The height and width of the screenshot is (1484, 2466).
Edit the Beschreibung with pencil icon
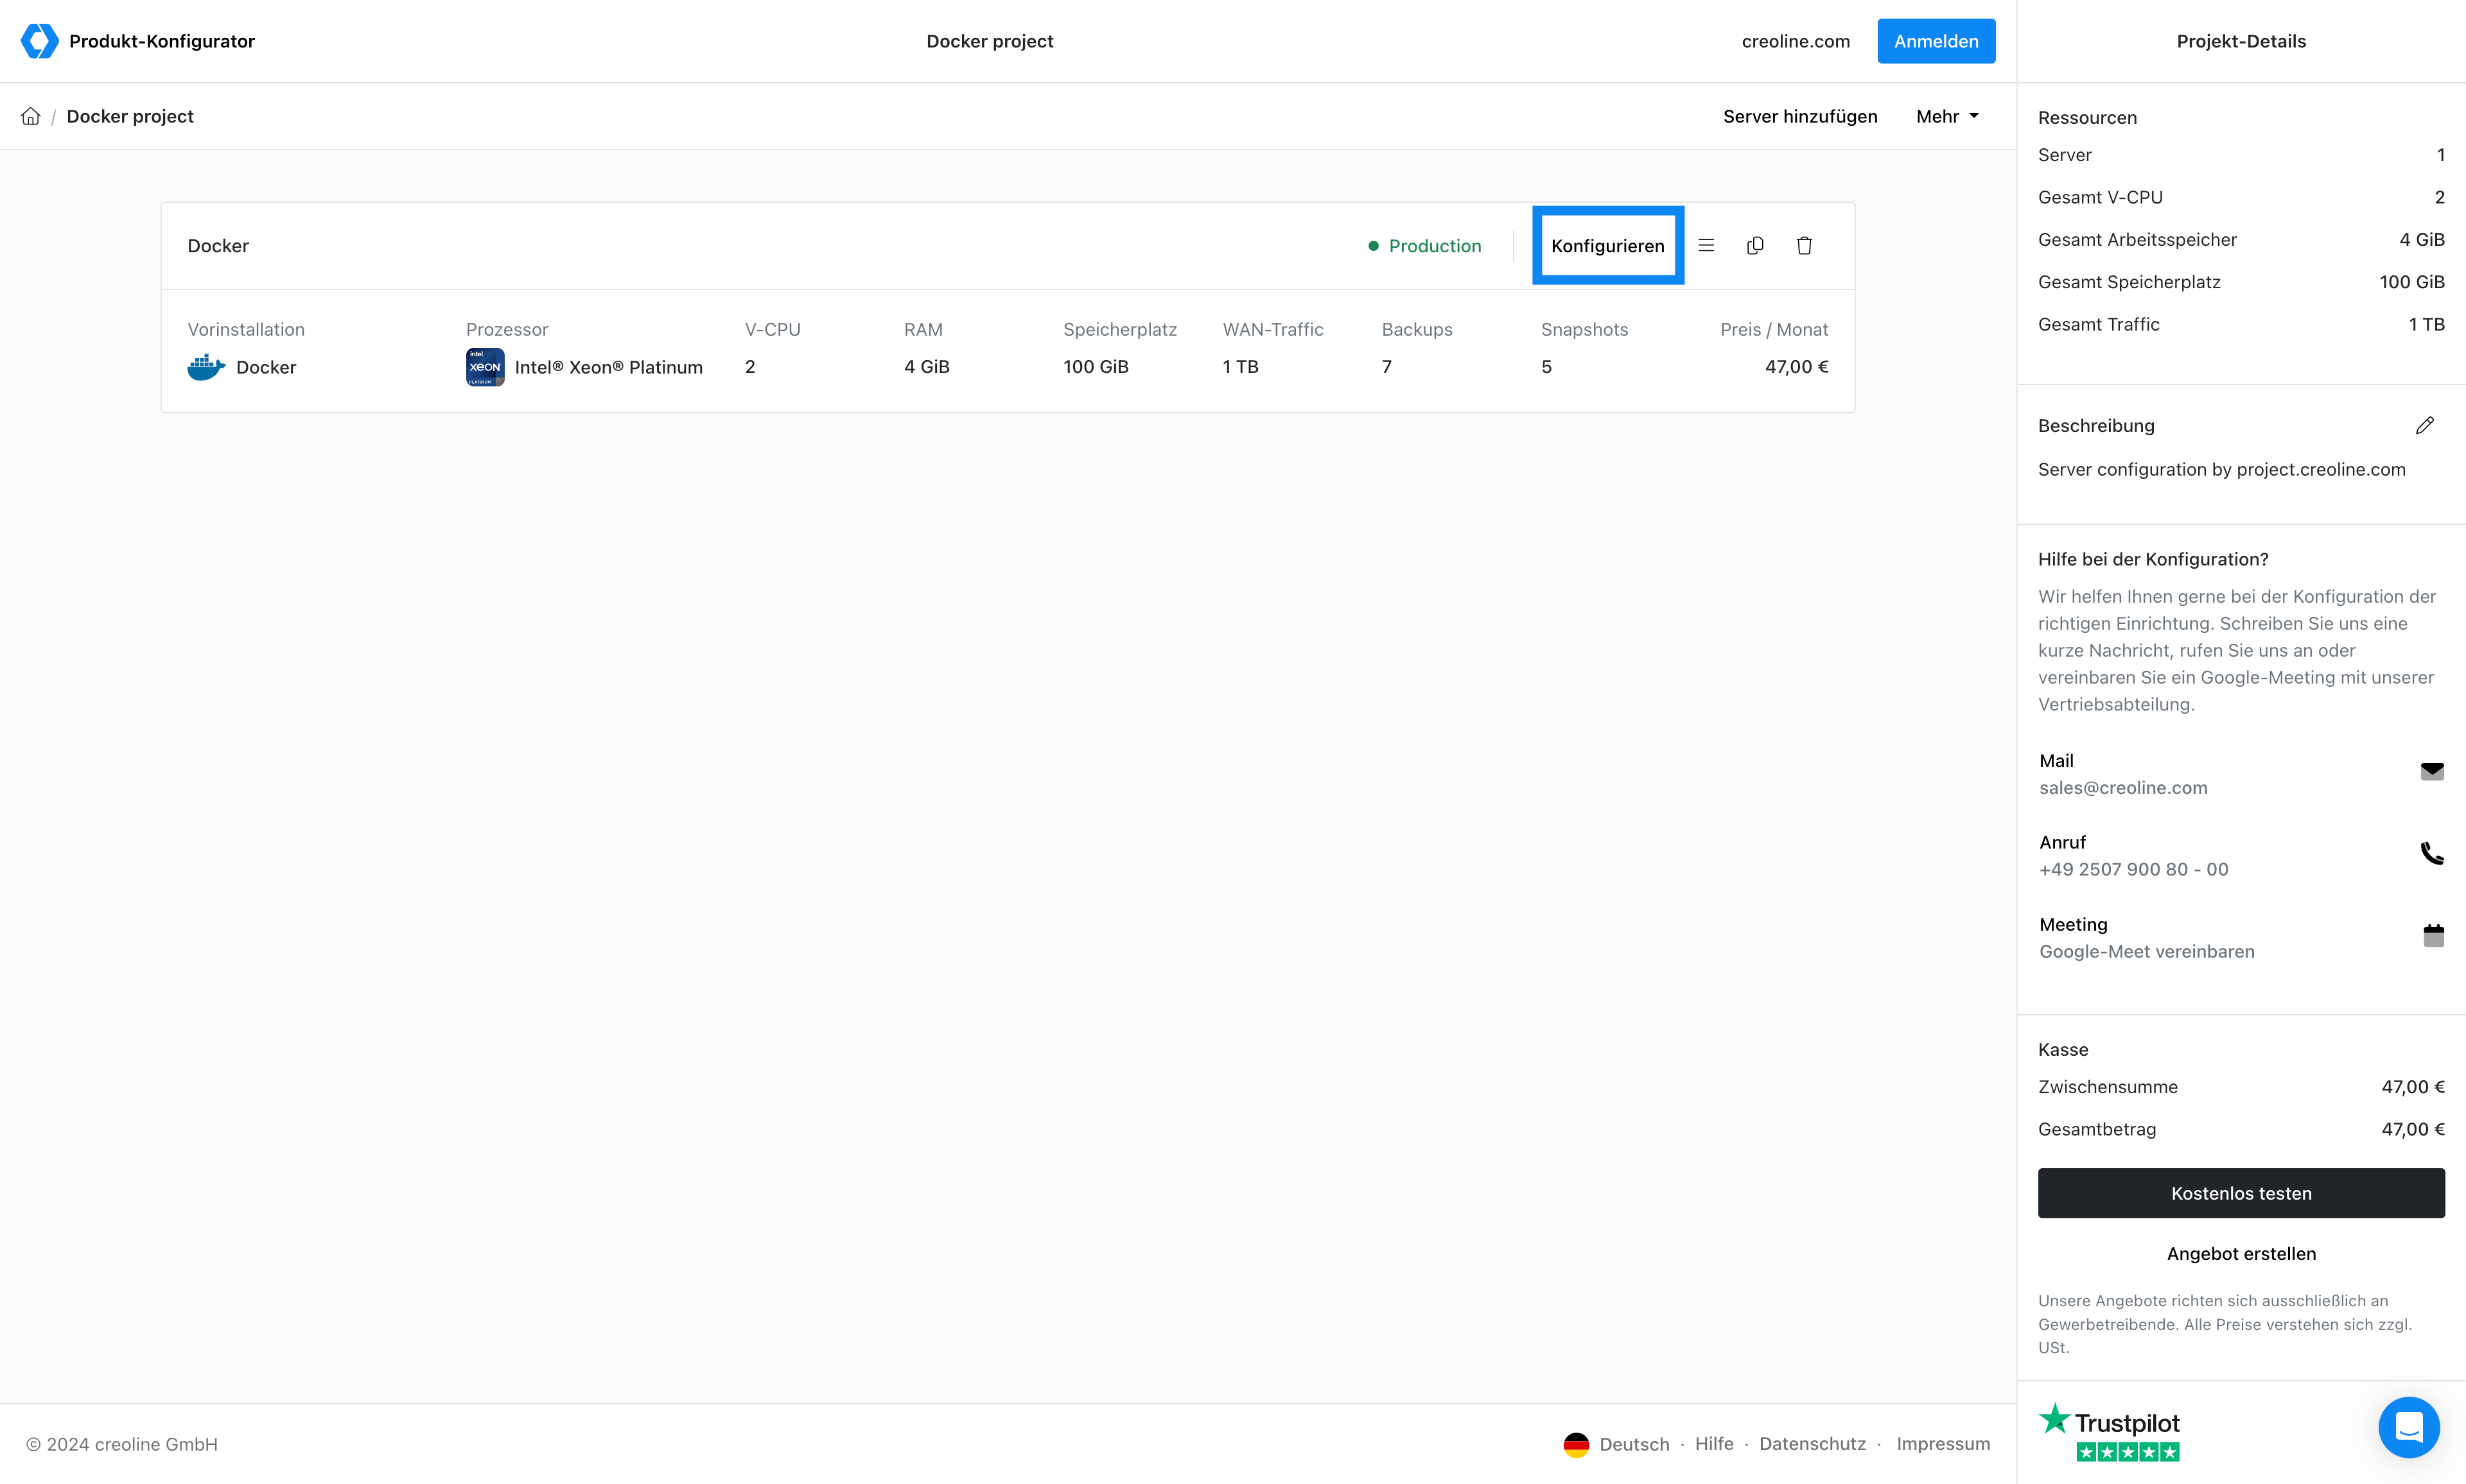(x=2425, y=425)
